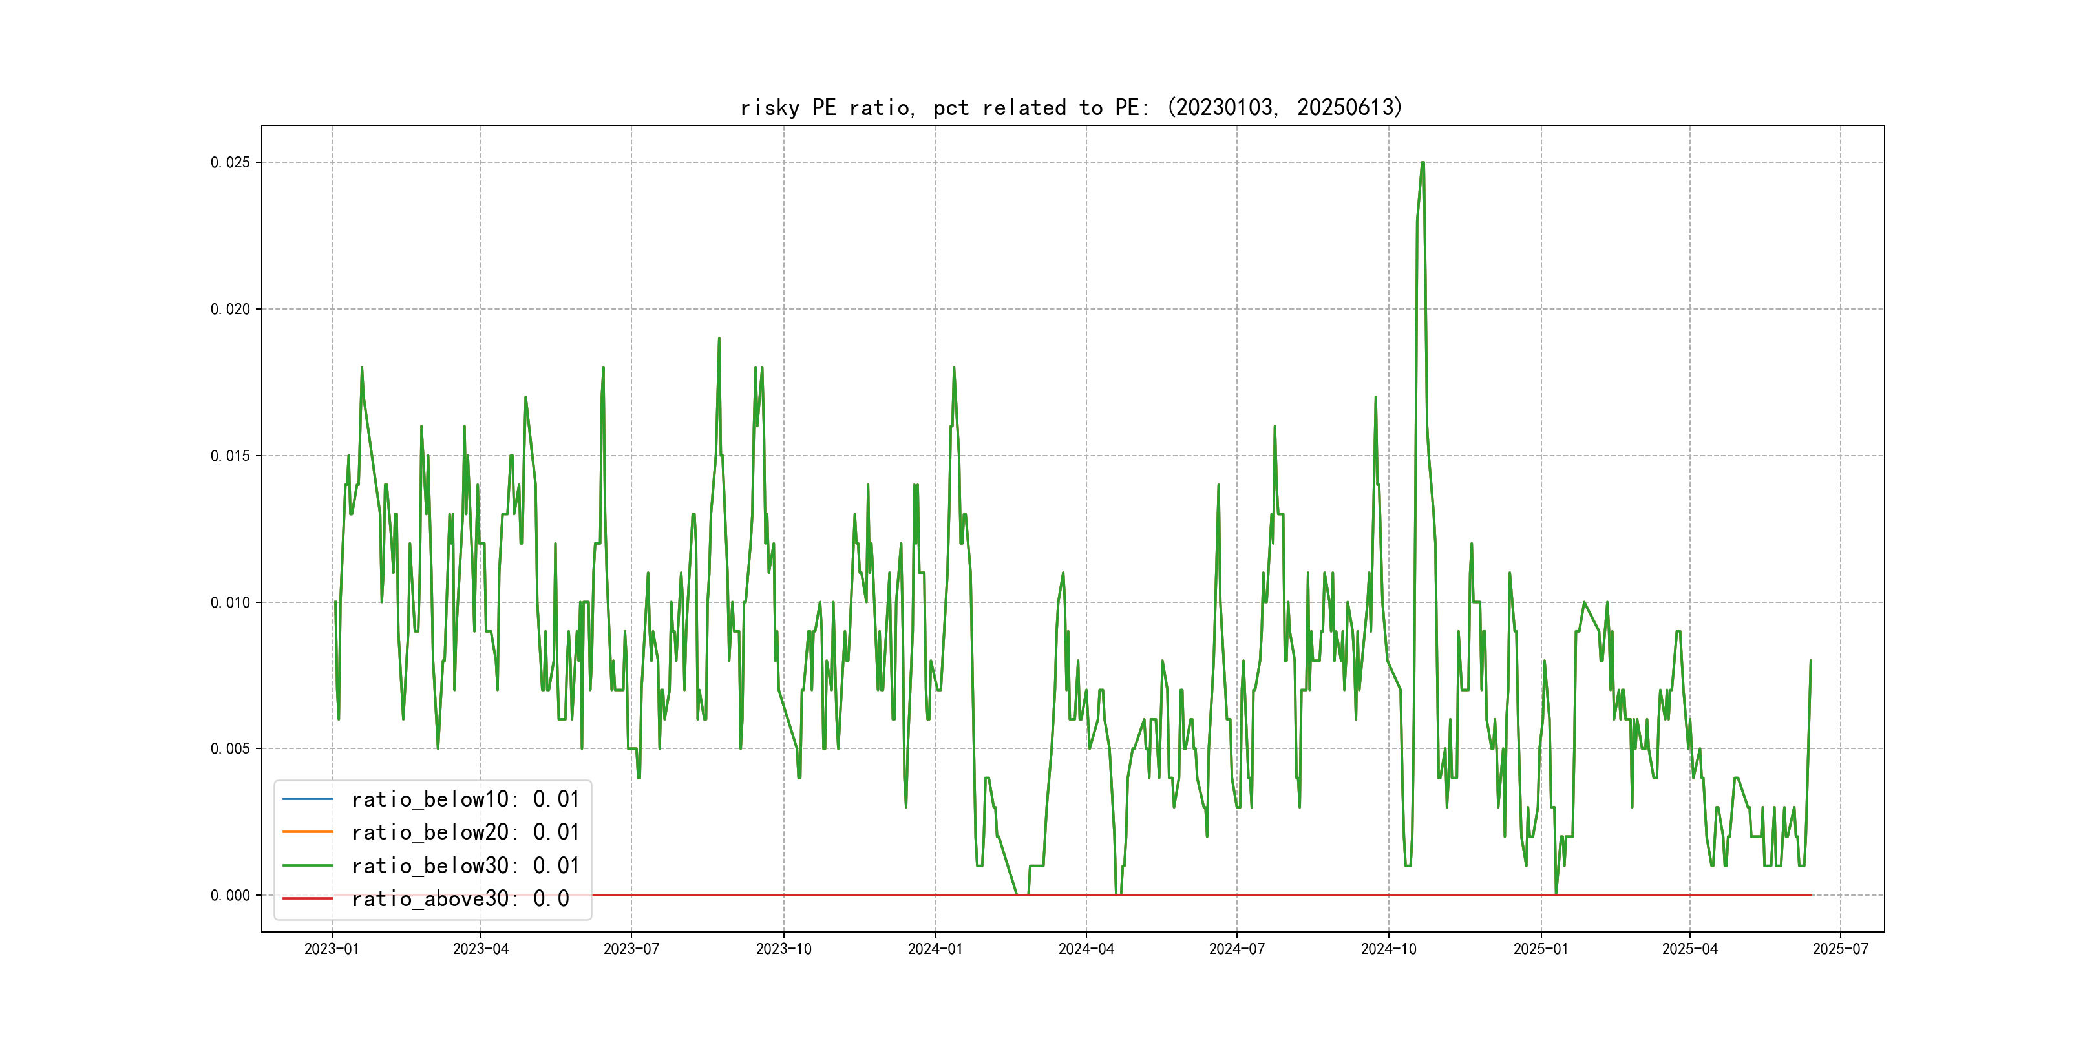
Task: Click the 2023-01 x-axis tick label
Action: pyautogui.click(x=332, y=949)
